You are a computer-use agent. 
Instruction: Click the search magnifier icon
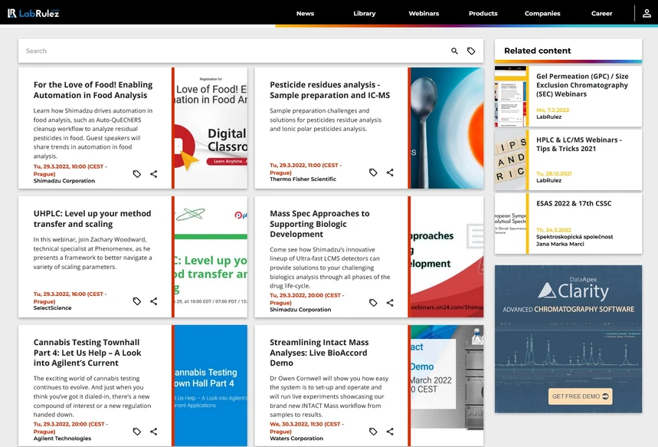coord(454,51)
